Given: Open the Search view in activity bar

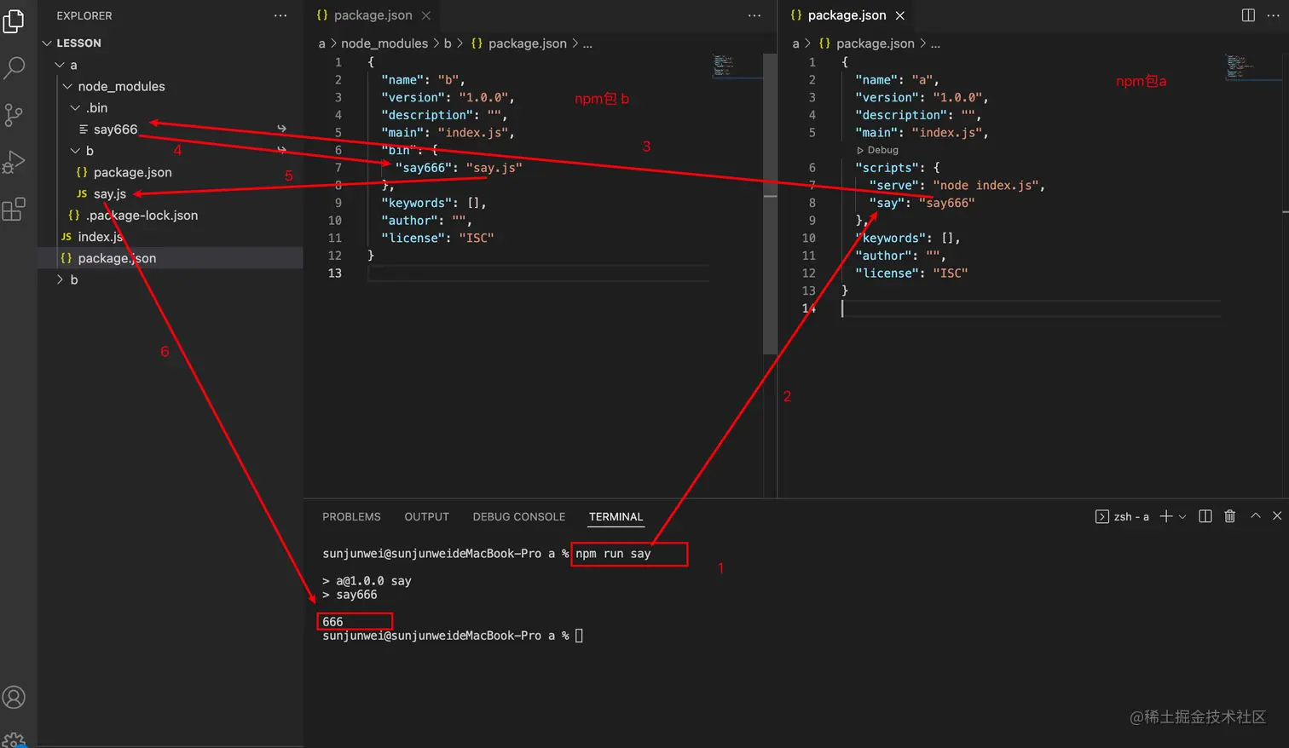Looking at the screenshot, I should click(x=14, y=67).
